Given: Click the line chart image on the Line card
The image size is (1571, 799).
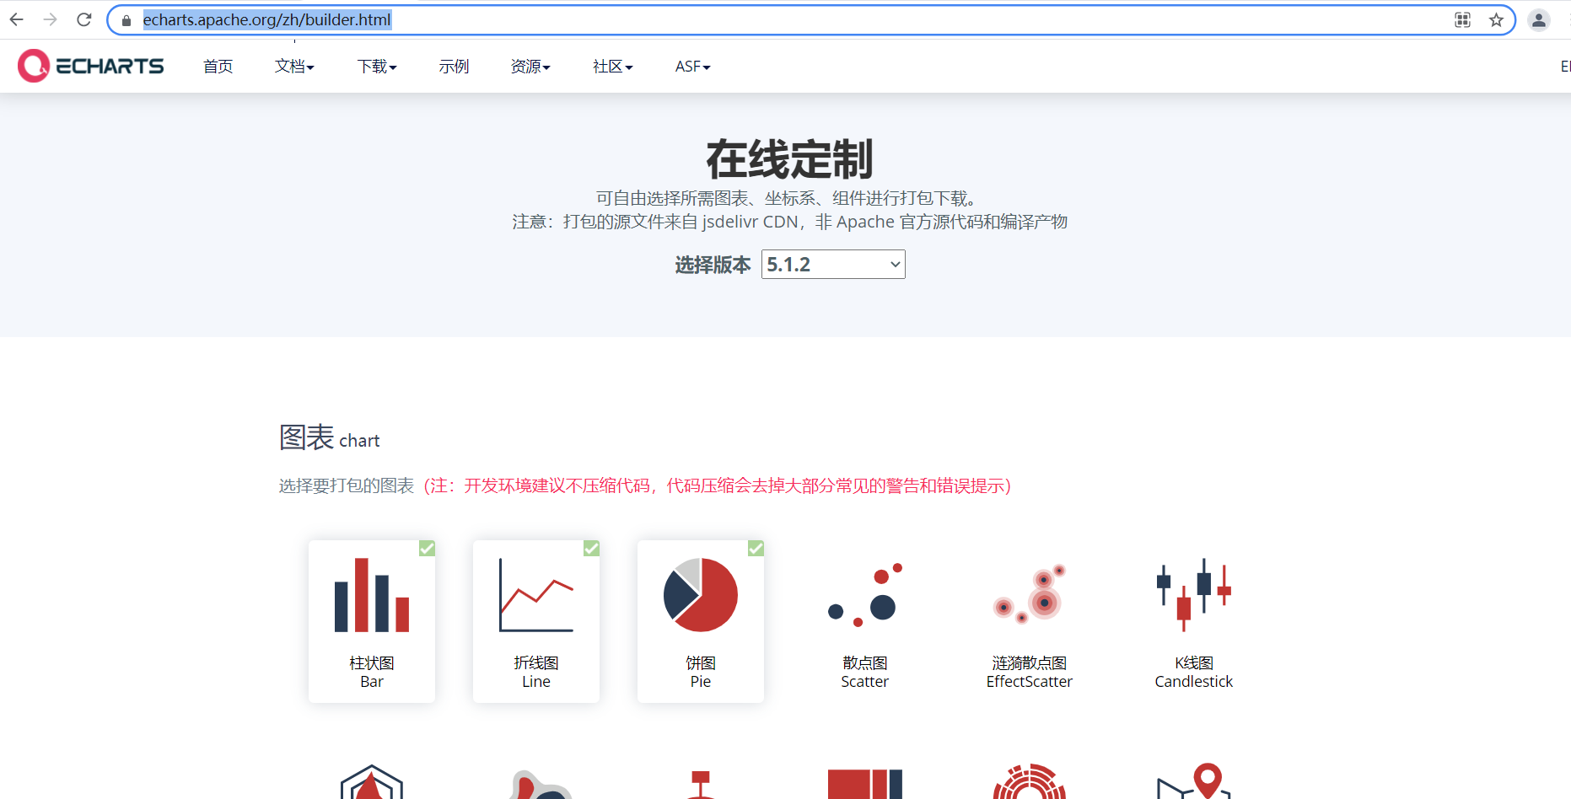Looking at the screenshot, I should click(x=535, y=595).
